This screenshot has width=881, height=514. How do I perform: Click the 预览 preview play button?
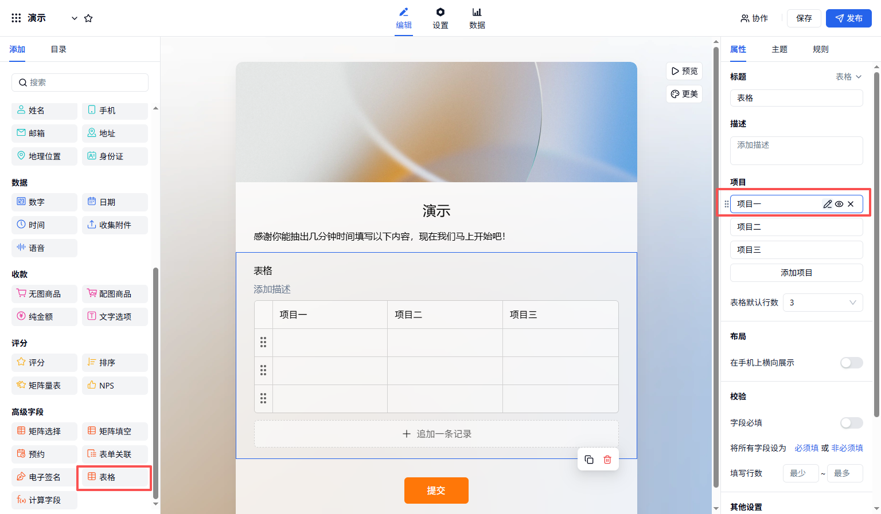coord(684,71)
